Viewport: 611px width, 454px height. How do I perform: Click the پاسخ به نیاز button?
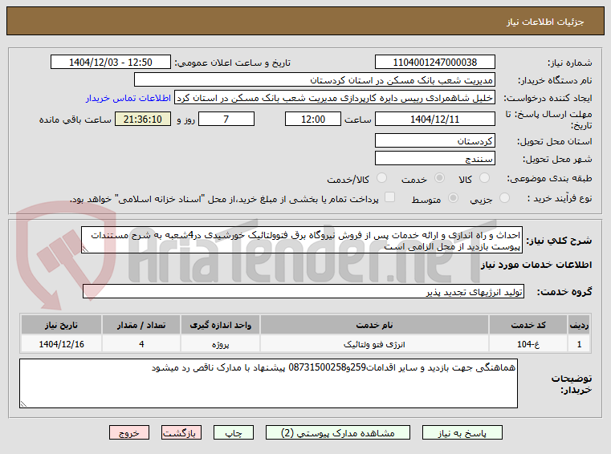pyautogui.click(x=462, y=432)
